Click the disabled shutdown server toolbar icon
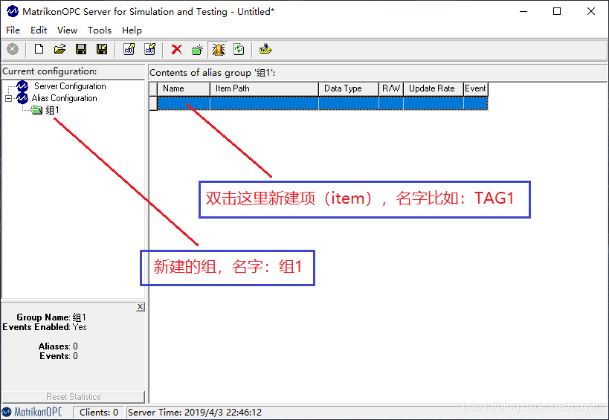 (x=13, y=49)
